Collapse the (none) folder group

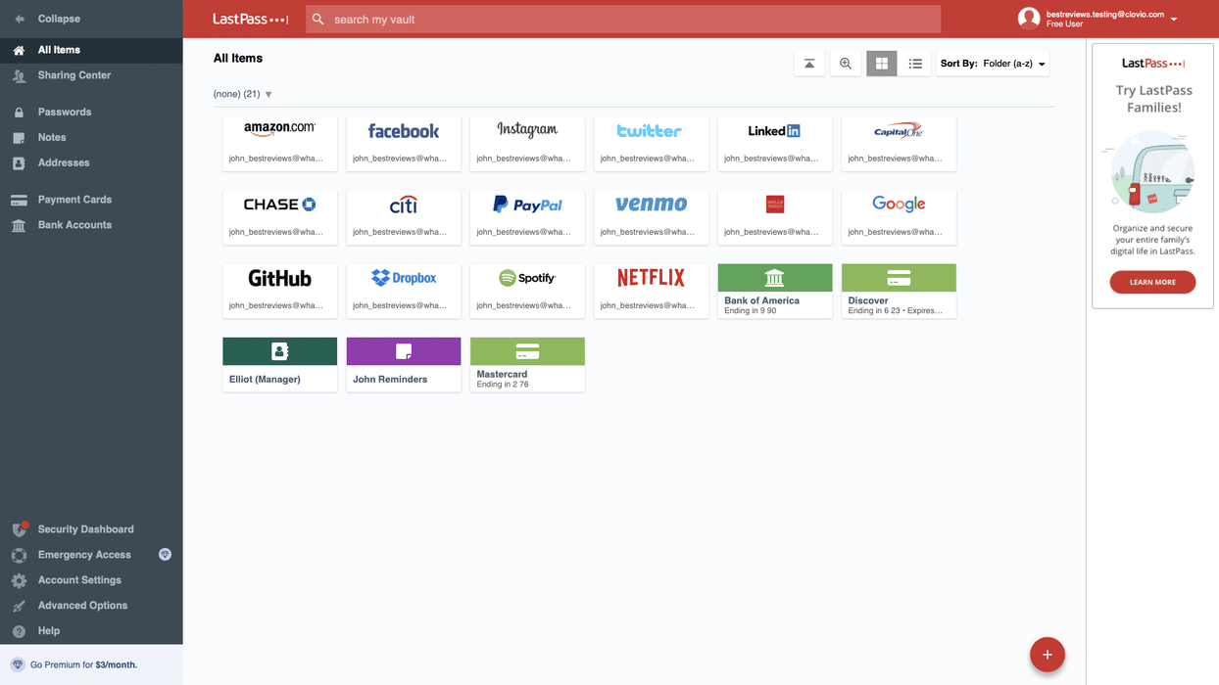click(x=268, y=94)
